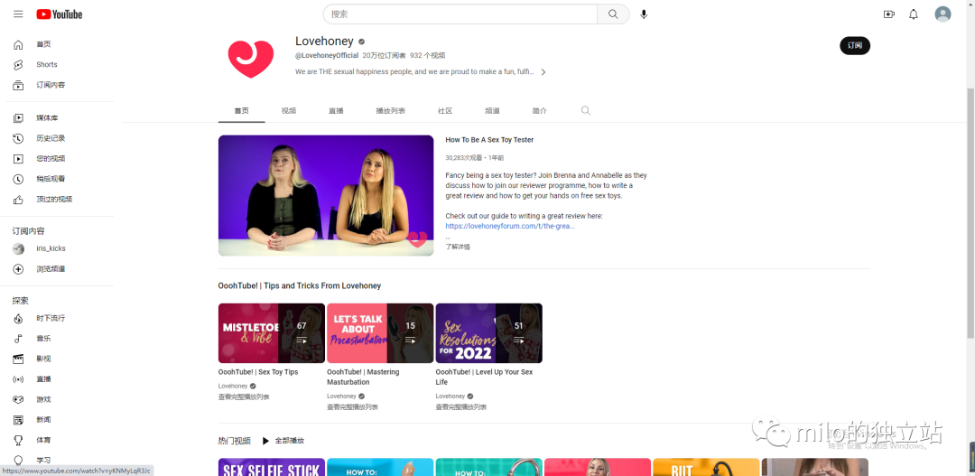Image resolution: width=975 pixels, height=476 pixels.
Task: Click the search input field
Action: 460,14
